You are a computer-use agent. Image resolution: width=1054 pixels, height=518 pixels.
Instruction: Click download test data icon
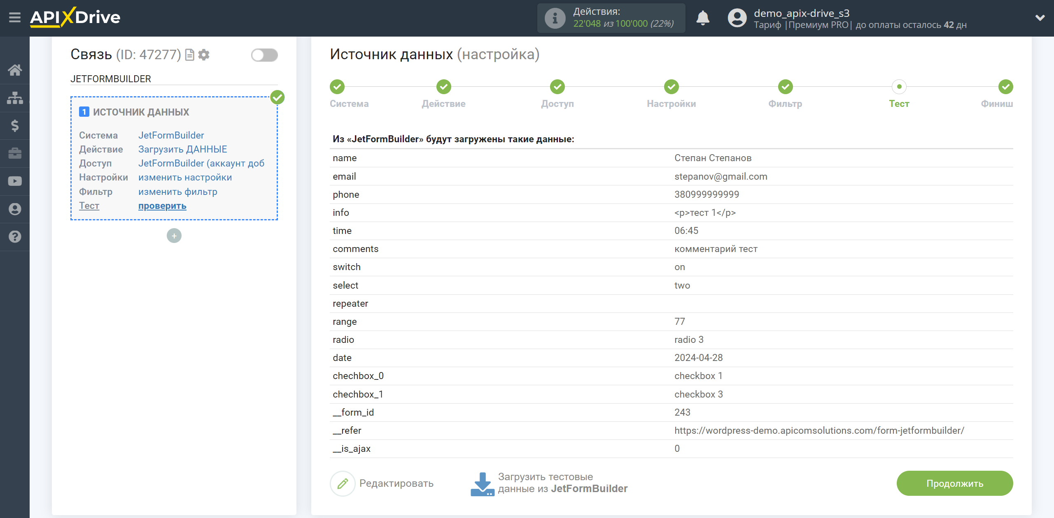tap(482, 484)
